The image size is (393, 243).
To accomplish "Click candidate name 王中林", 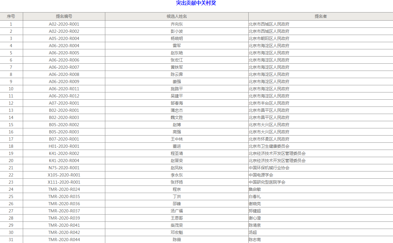I will point(177,139).
